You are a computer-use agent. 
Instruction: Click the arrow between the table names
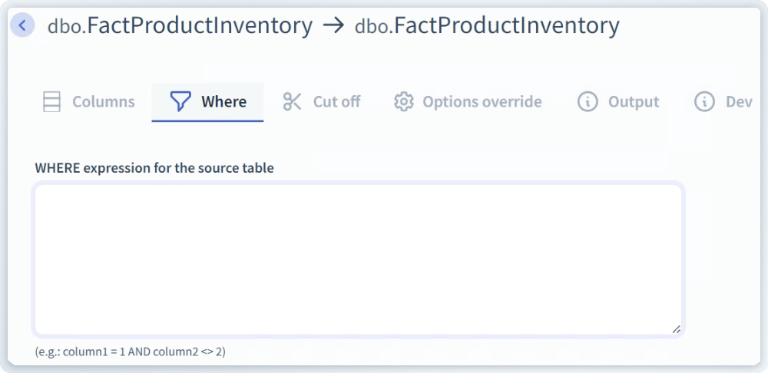[x=333, y=26]
